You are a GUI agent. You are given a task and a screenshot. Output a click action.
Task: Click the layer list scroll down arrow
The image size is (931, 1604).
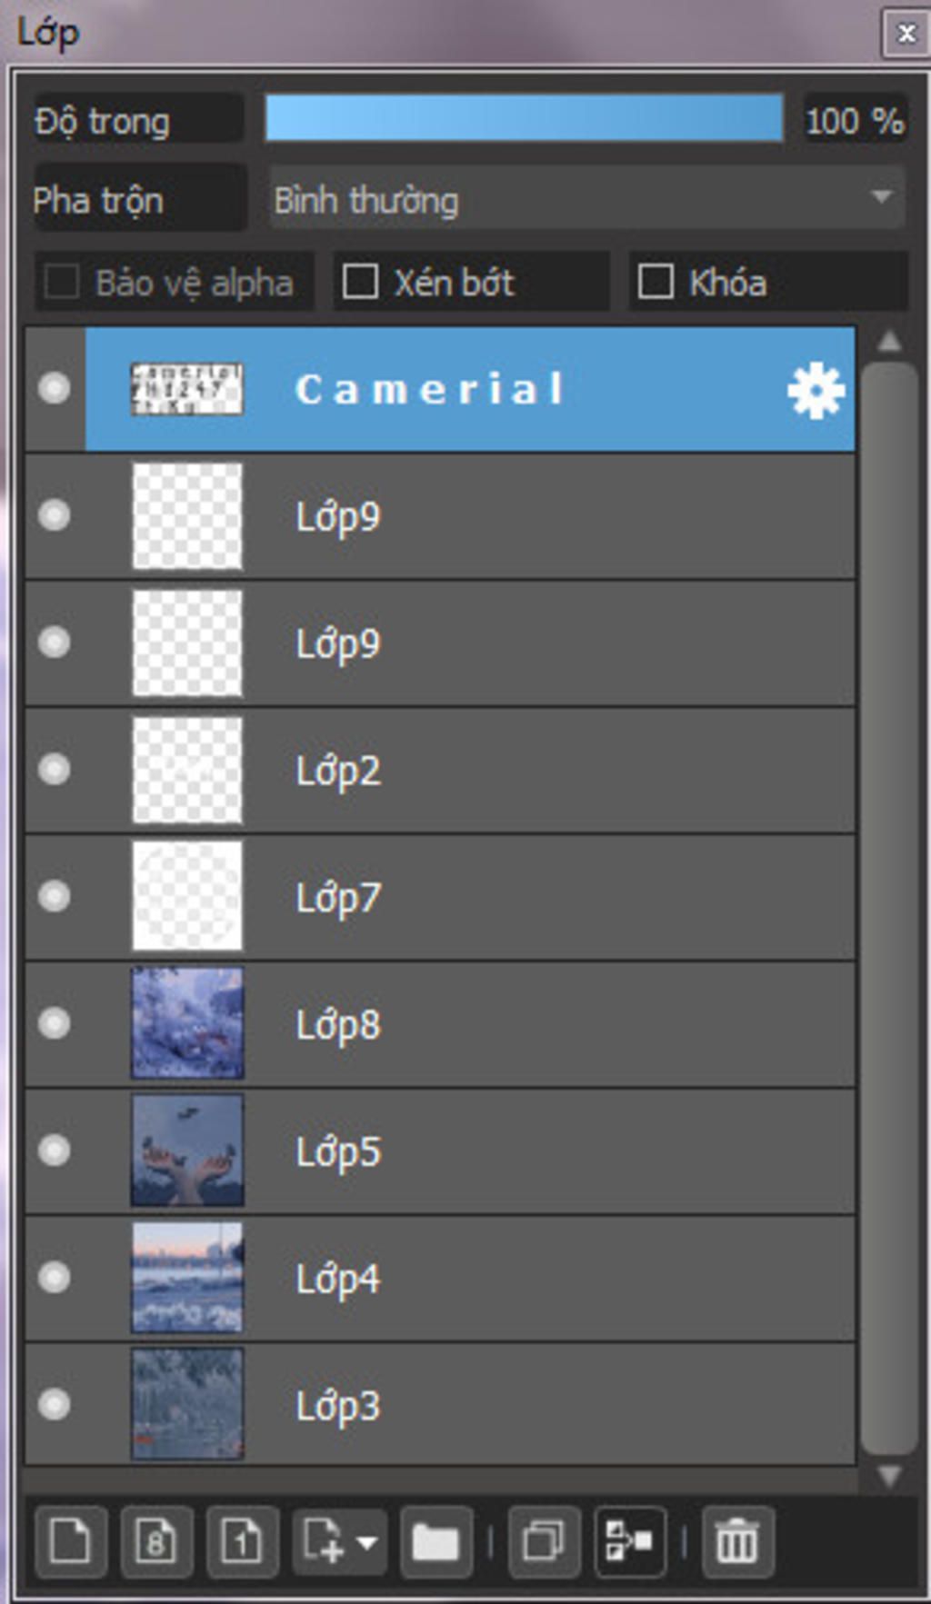888,1476
